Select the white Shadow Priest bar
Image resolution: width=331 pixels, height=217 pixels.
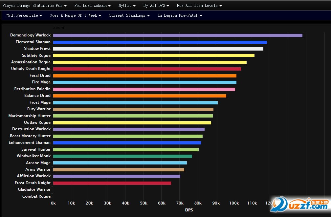point(158,49)
